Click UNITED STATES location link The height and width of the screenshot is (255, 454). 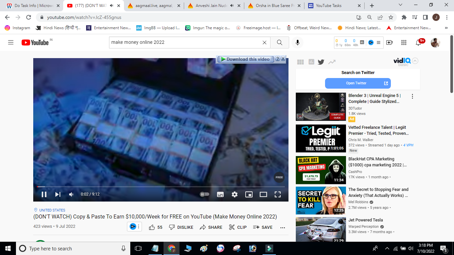point(52,210)
